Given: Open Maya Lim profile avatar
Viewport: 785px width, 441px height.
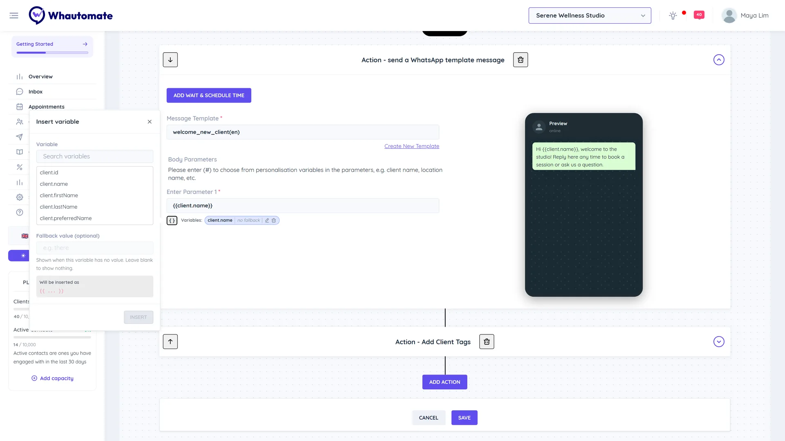Looking at the screenshot, I should pos(729,16).
